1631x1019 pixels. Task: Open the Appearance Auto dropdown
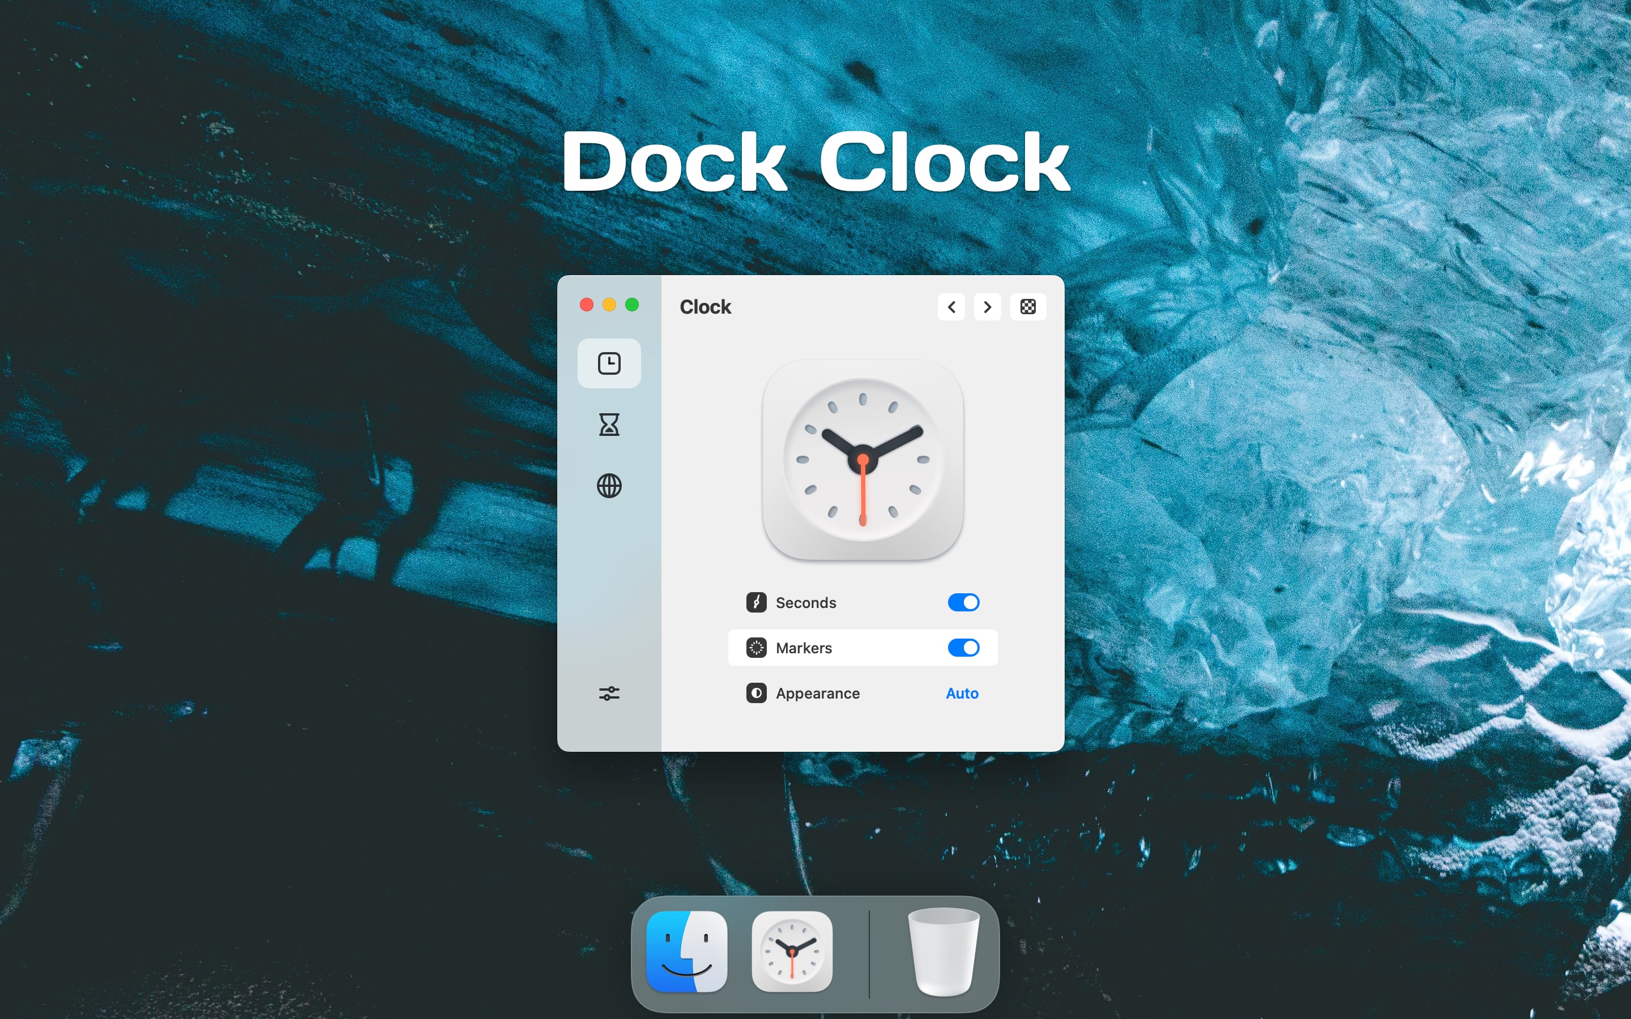point(962,693)
